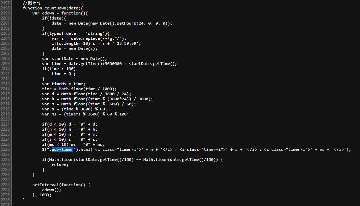The height and width of the screenshot is (206, 360).
Task: Click the cdown(); call inside setInterval
Action: point(52,190)
